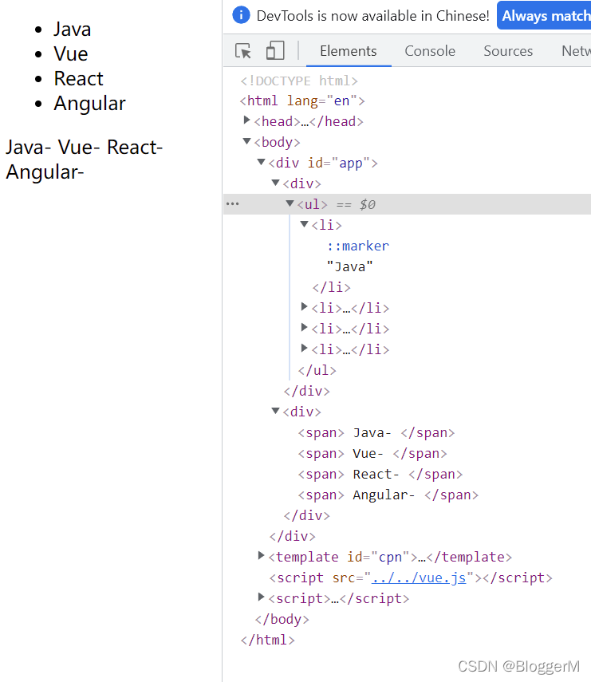
Task: Select the "Java" text node in DOM tree
Action: tap(349, 266)
